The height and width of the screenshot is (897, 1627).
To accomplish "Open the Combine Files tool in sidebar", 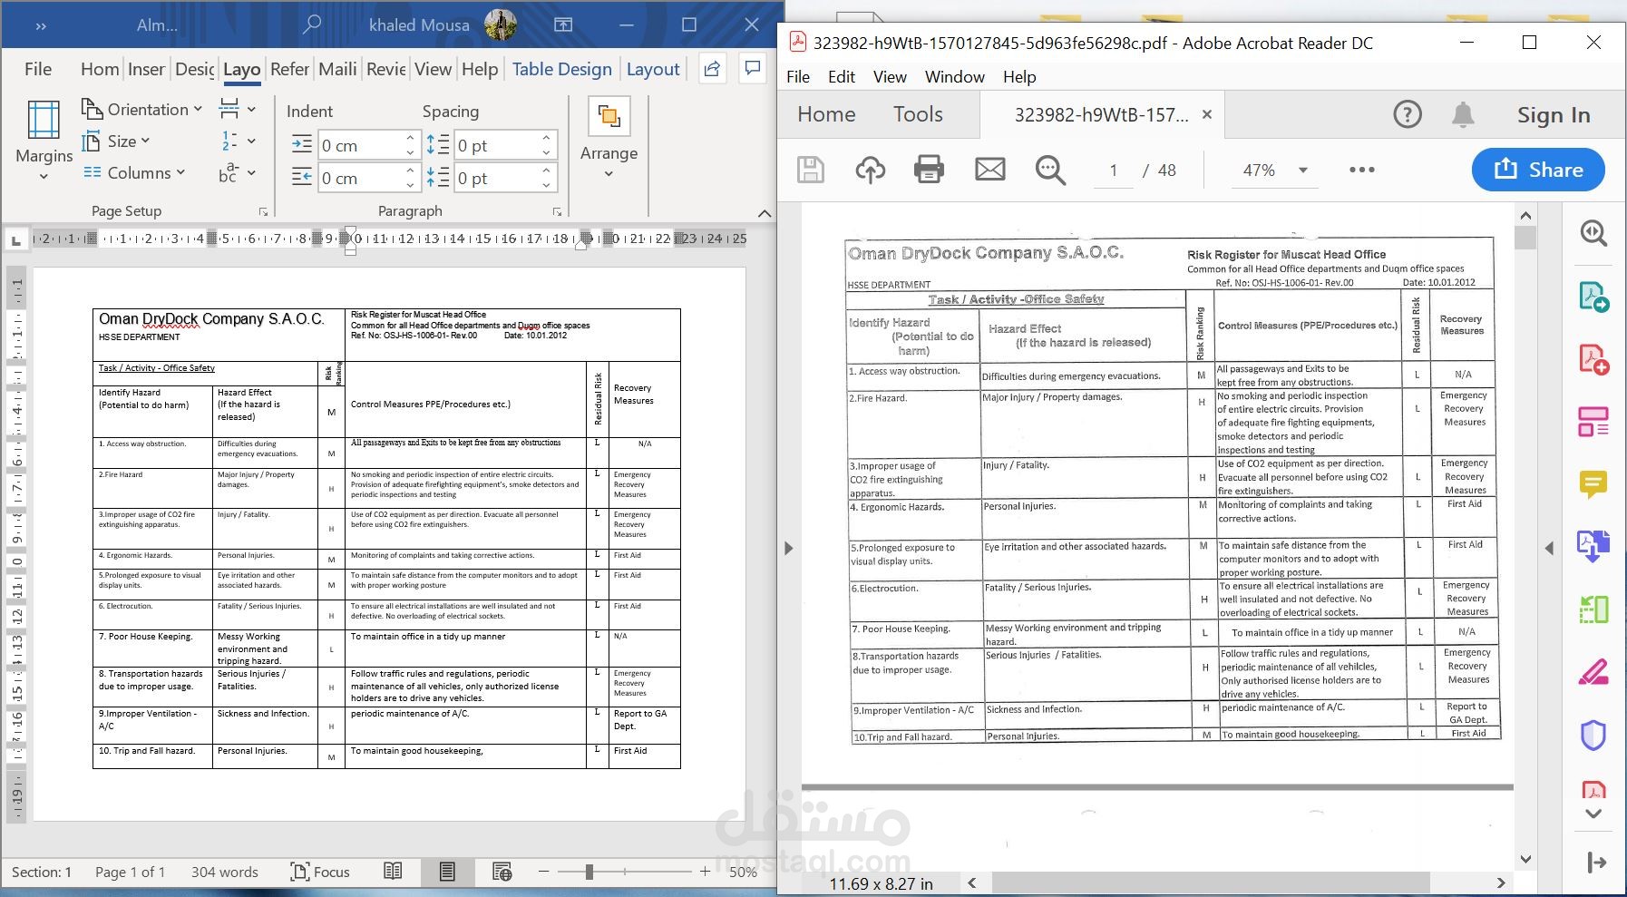I will pyautogui.click(x=1593, y=547).
